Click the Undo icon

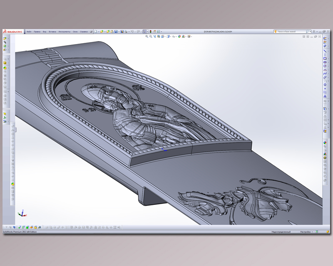(x=132, y=32)
